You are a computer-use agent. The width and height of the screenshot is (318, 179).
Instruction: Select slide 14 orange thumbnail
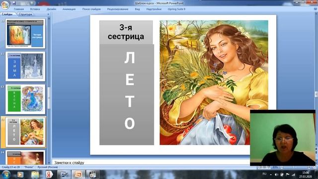[x=25, y=157]
